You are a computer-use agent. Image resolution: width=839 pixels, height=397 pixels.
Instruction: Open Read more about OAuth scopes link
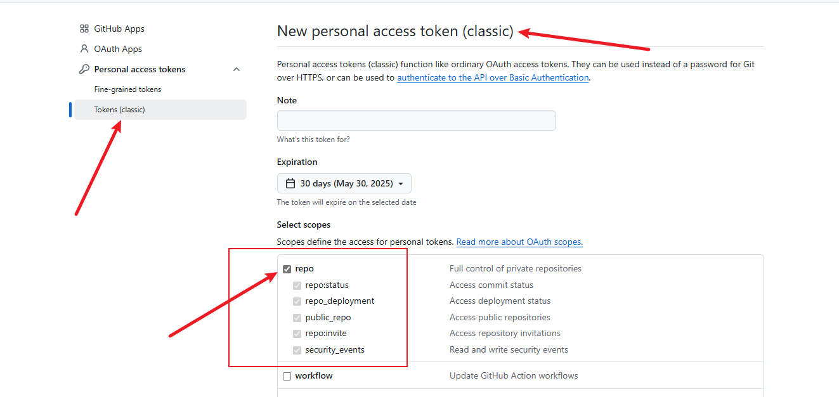tap(519, 242)
